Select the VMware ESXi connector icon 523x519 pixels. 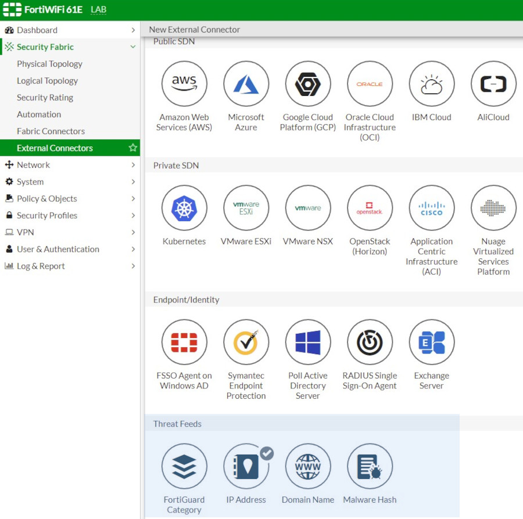pyautogui.click(x=246, y=208)
